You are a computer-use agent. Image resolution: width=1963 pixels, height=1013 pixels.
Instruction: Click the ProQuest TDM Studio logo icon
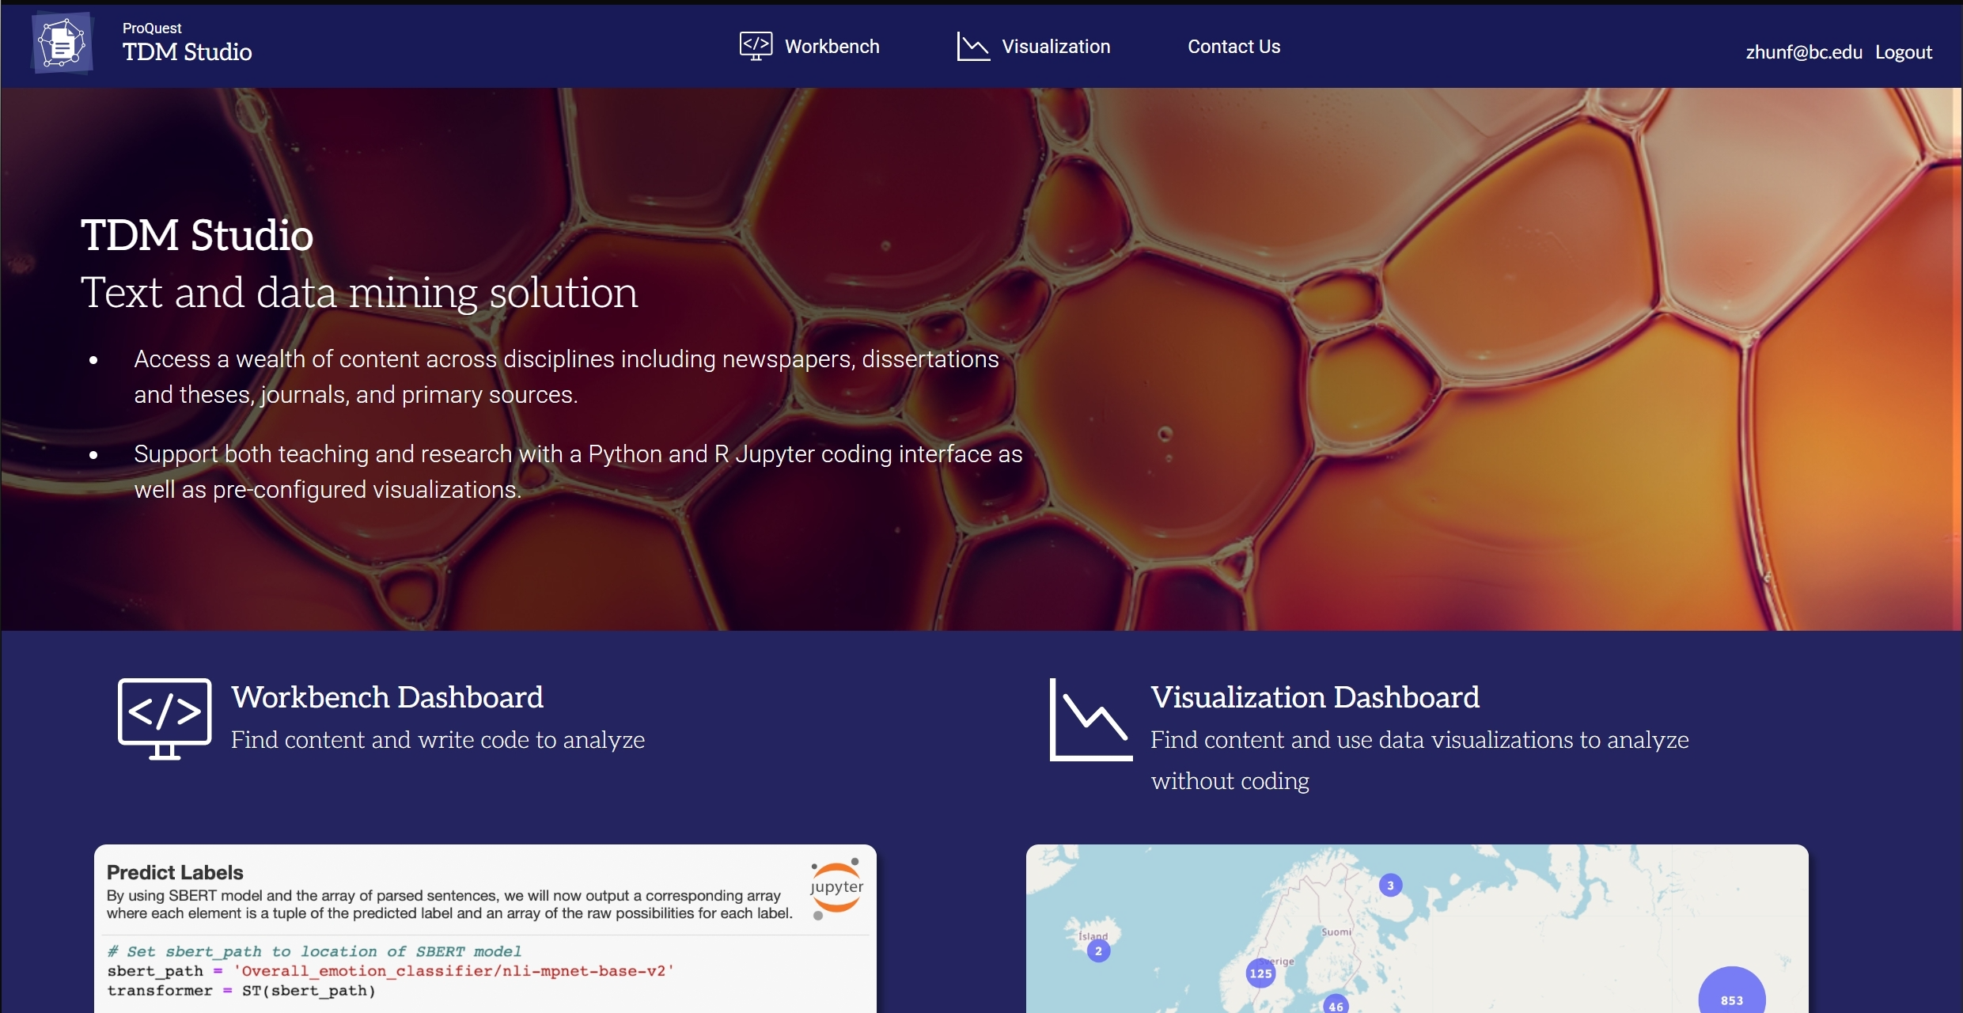[x=63, y=44]
